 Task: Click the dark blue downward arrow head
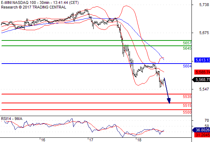pos(169,101)
